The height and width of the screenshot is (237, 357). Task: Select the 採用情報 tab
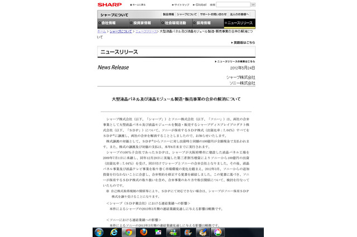tap(208, 23)
